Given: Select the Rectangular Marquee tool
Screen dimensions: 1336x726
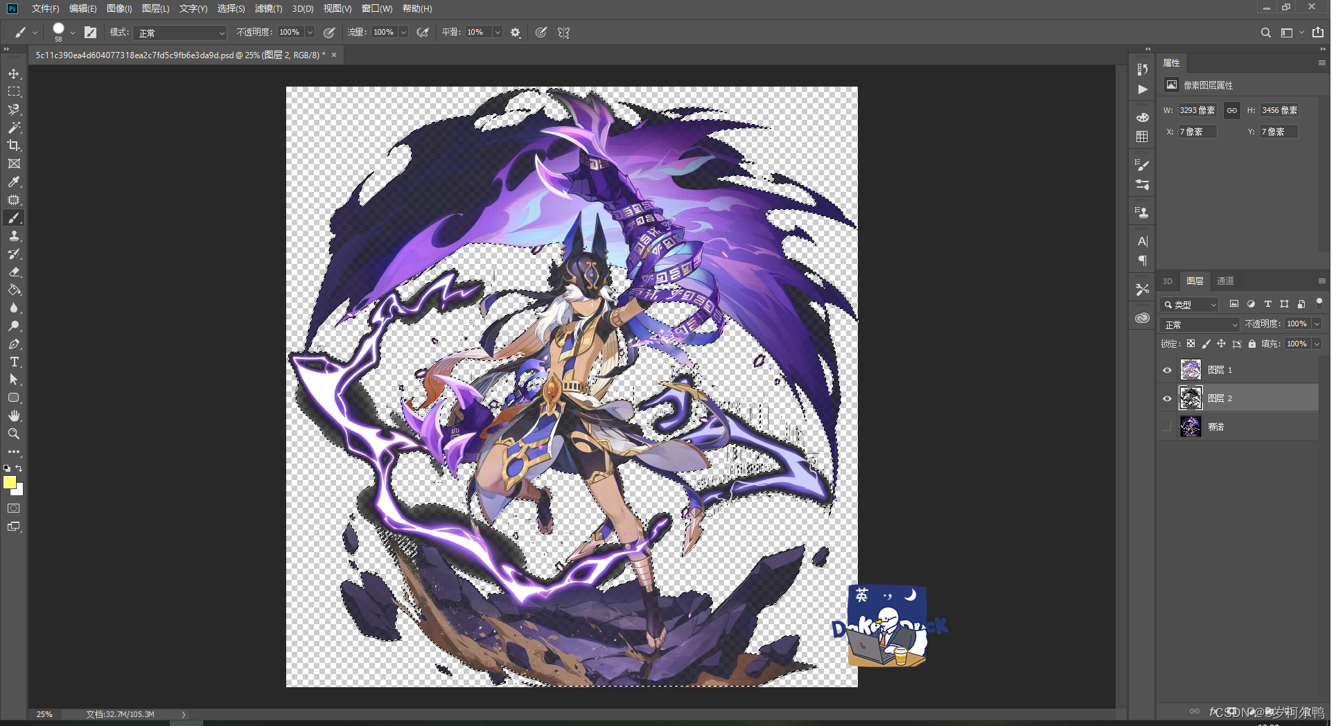Looking at the screenshot, I should tap(14, 91).
